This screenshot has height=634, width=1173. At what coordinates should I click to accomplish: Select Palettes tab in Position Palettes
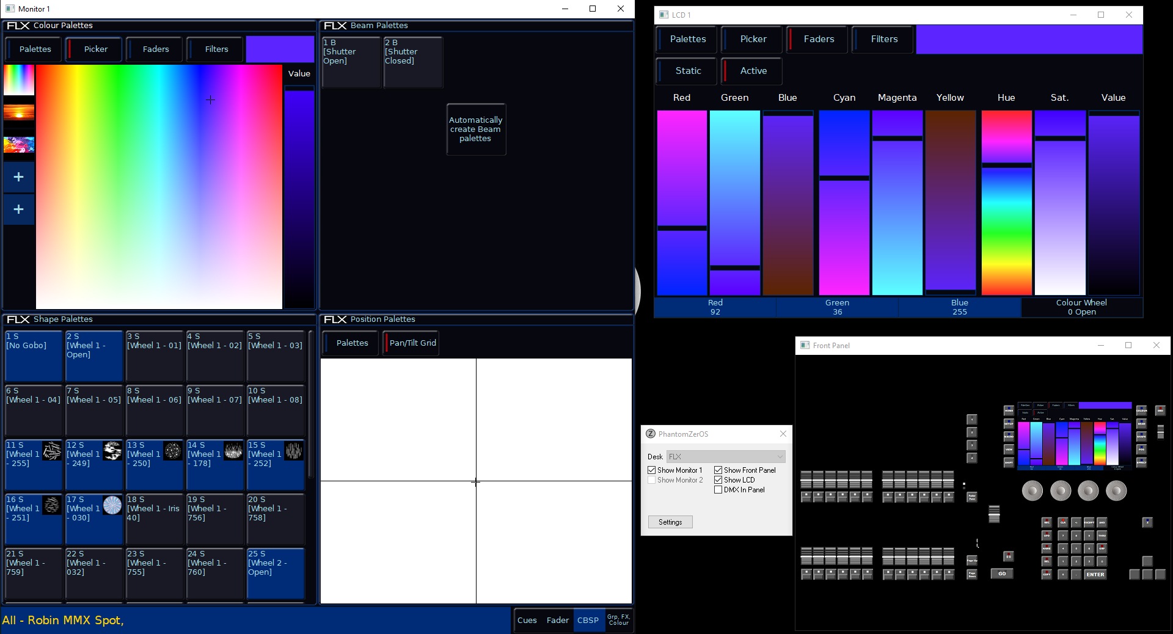point(352,343)
